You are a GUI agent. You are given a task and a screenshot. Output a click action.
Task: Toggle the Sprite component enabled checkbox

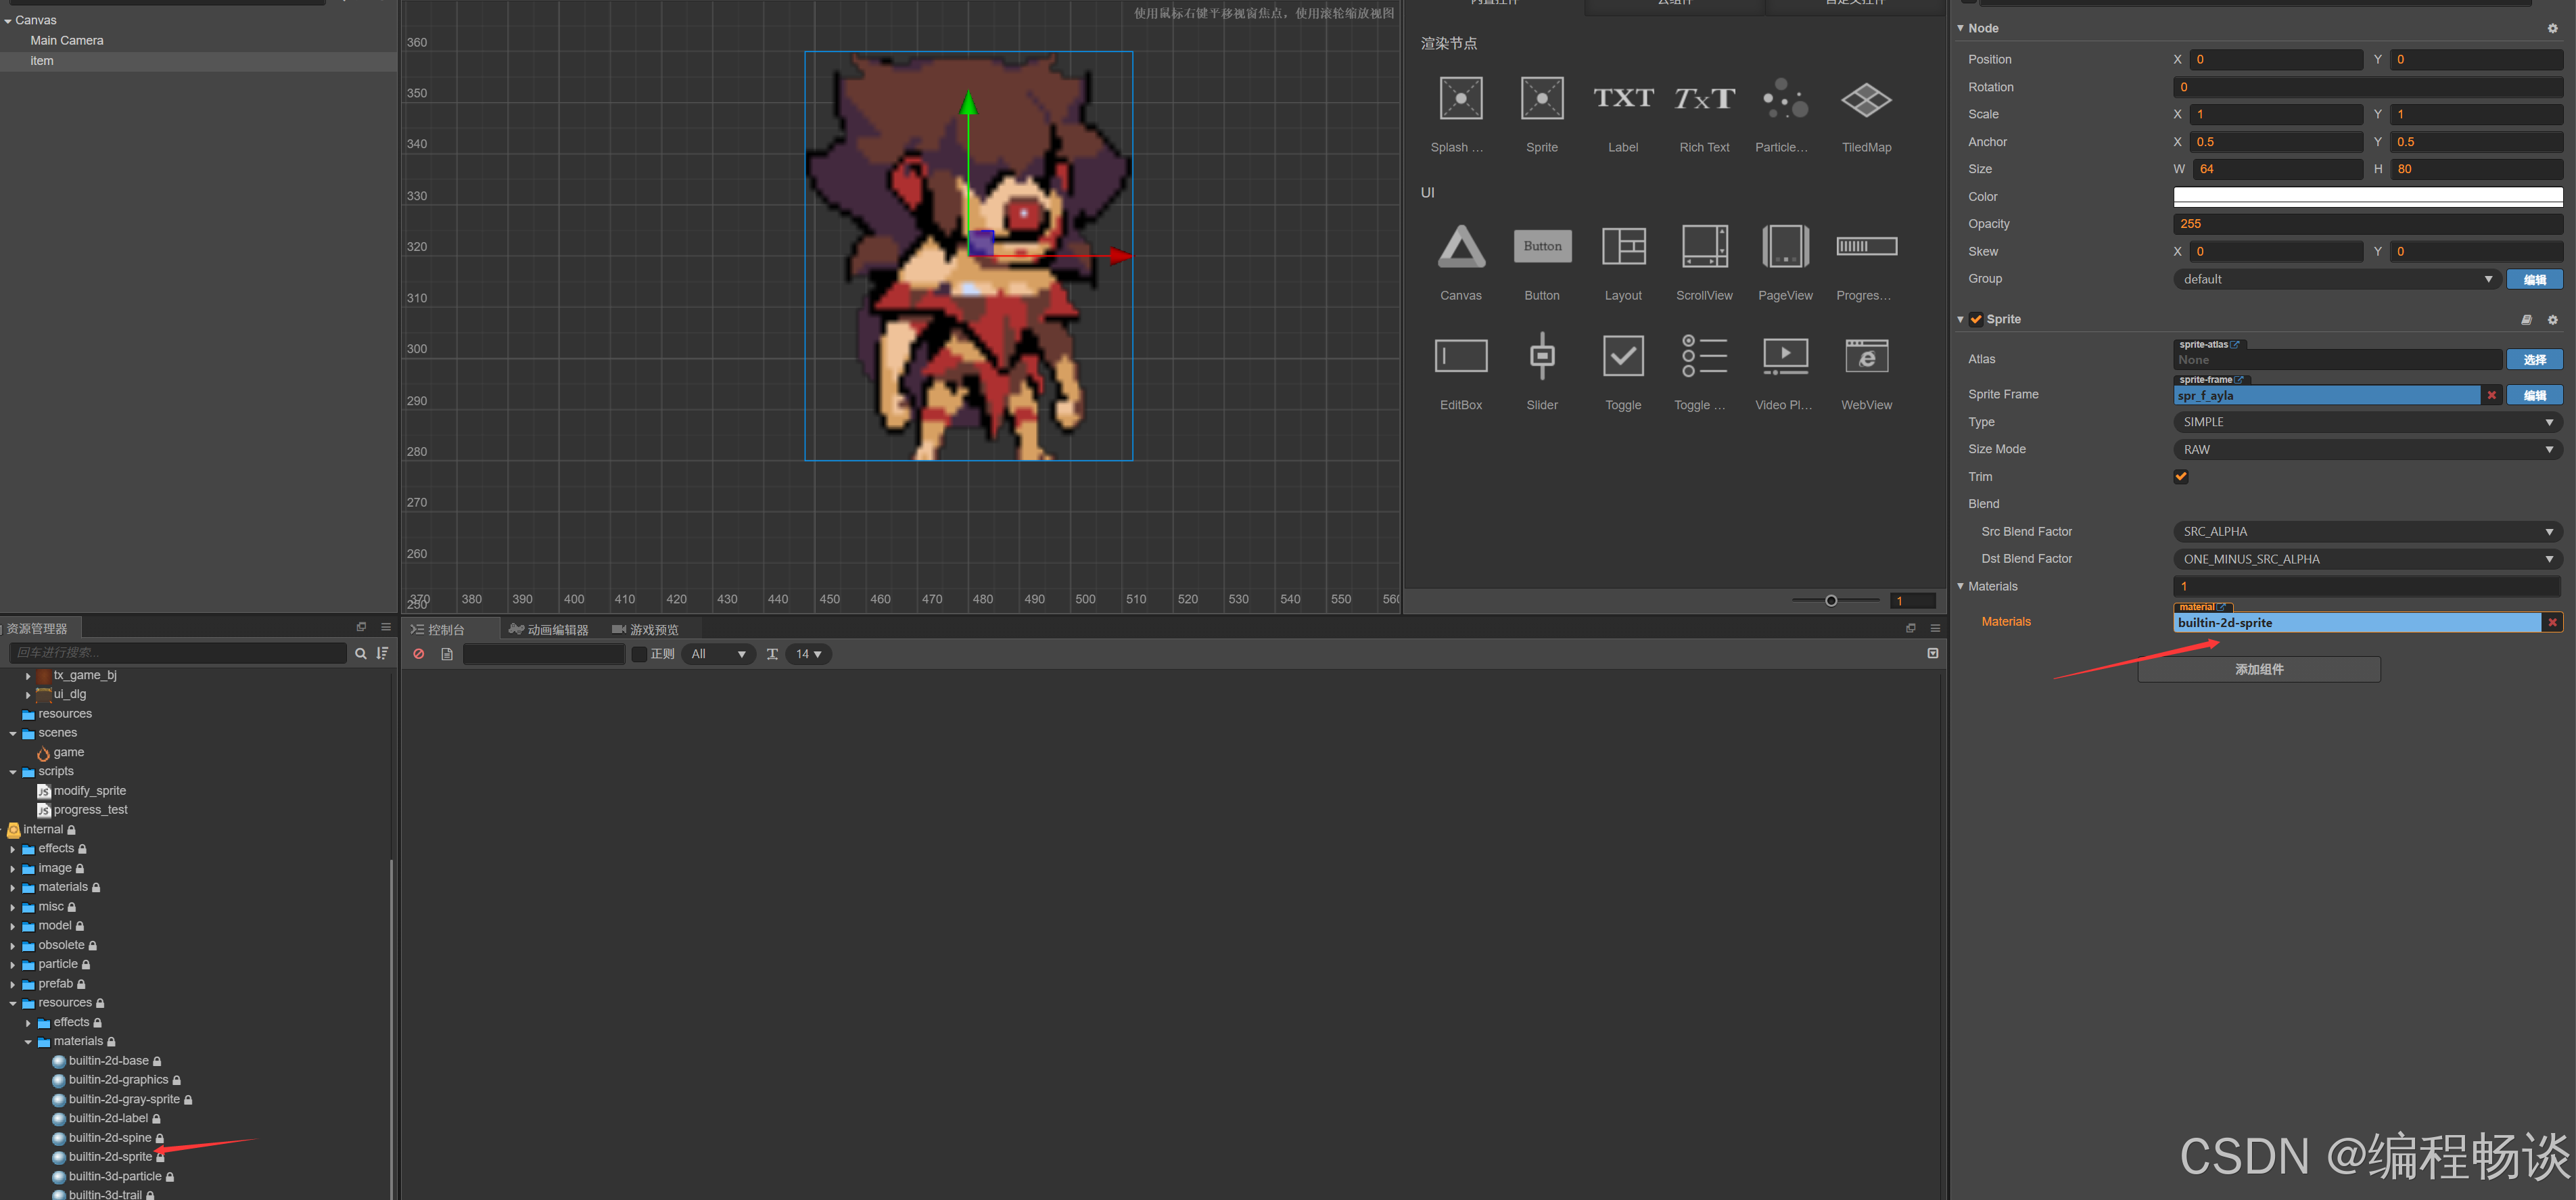coord(1976,319)
